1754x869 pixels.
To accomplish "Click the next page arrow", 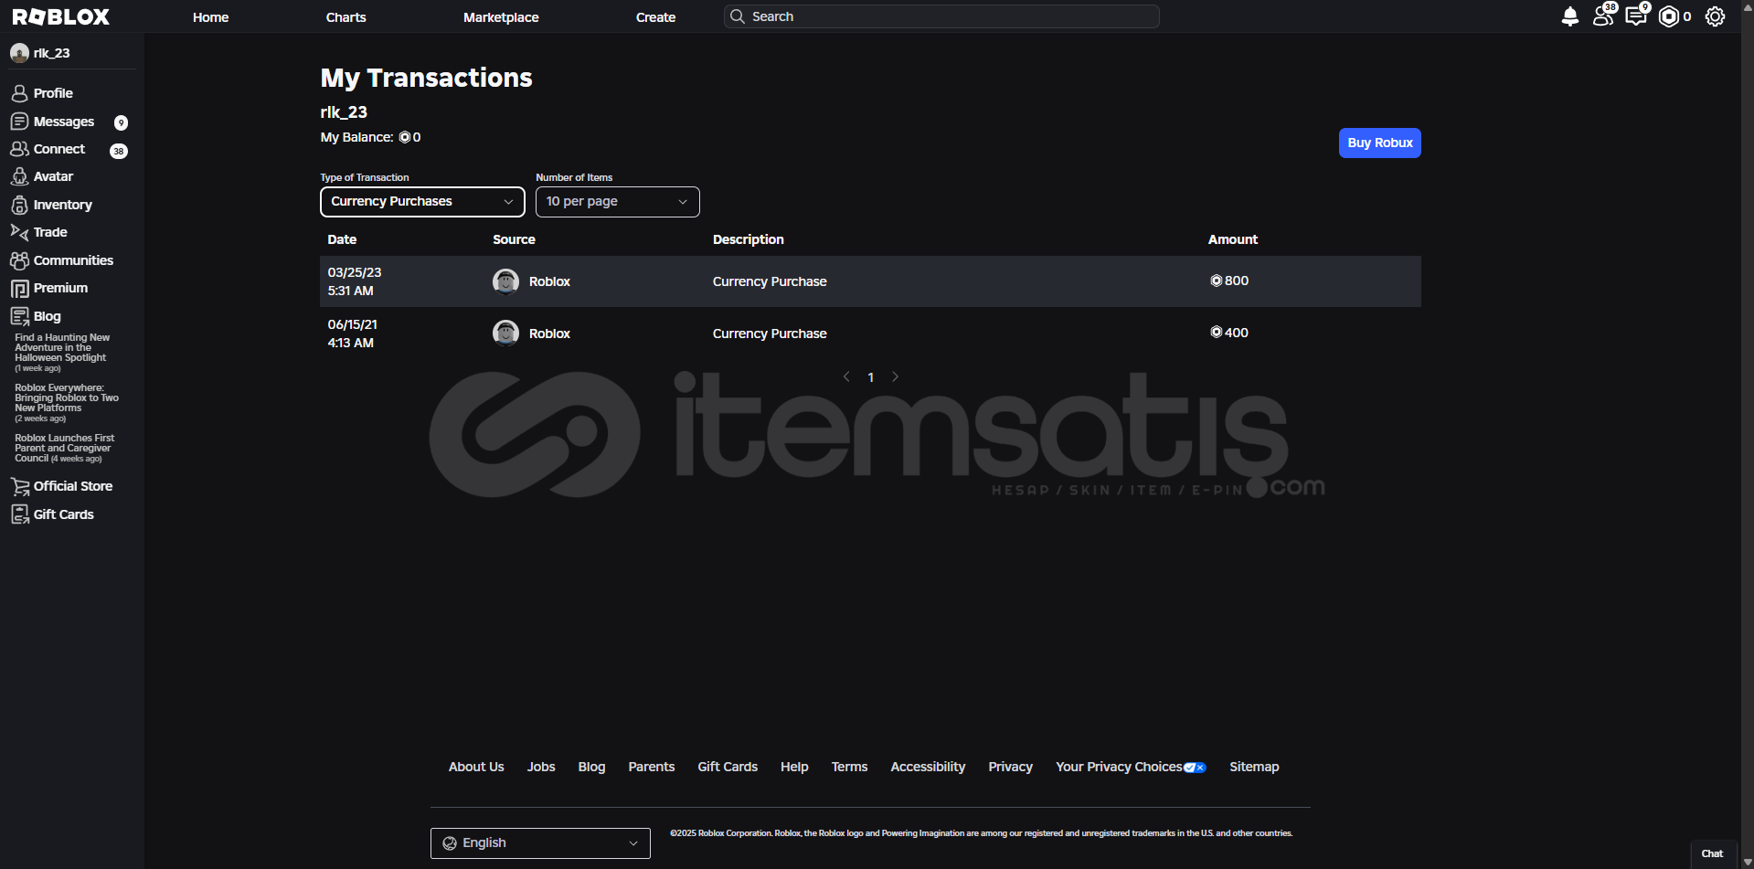I will click(x=895, y=376).
